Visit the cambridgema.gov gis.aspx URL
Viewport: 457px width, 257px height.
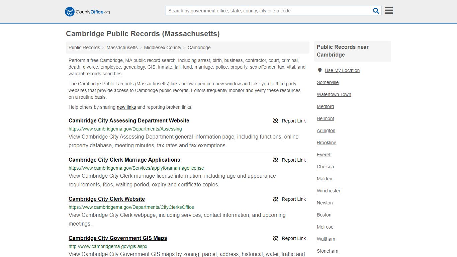108,246
